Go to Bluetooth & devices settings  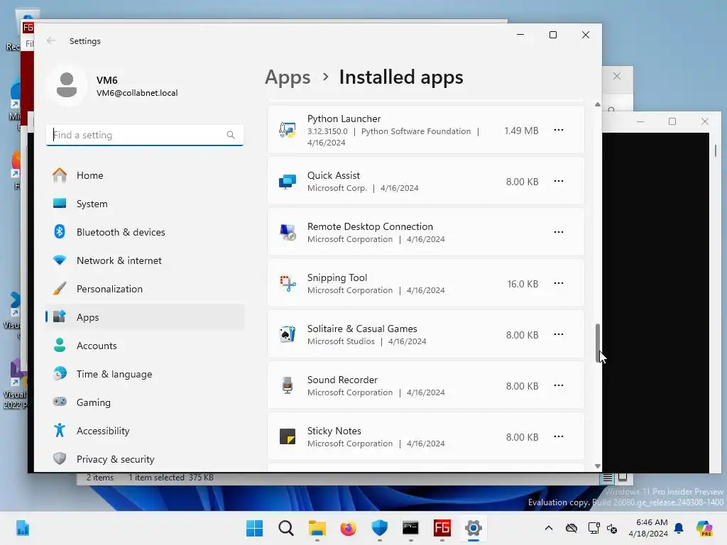(x=145, y=232)
